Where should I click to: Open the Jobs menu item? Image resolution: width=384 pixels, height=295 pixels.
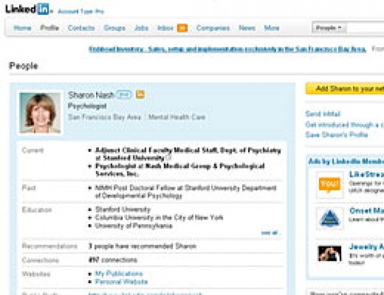(142, 28)
